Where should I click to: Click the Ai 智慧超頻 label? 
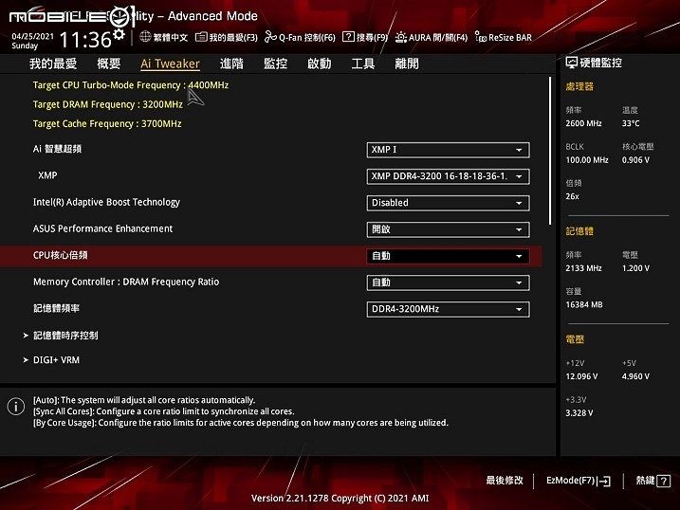pyautogui.click(x=57, y=149)
